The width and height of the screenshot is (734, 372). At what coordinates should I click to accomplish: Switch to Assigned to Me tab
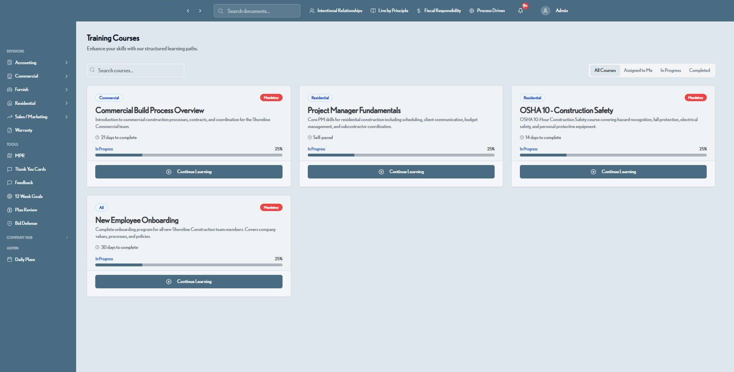pyautogui.click(x=638, y=70)
